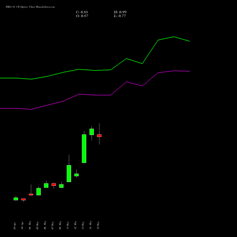Click the green candle for 05 May
The image size is (237, 237).
pyautogui.click(x=38, y=191)
